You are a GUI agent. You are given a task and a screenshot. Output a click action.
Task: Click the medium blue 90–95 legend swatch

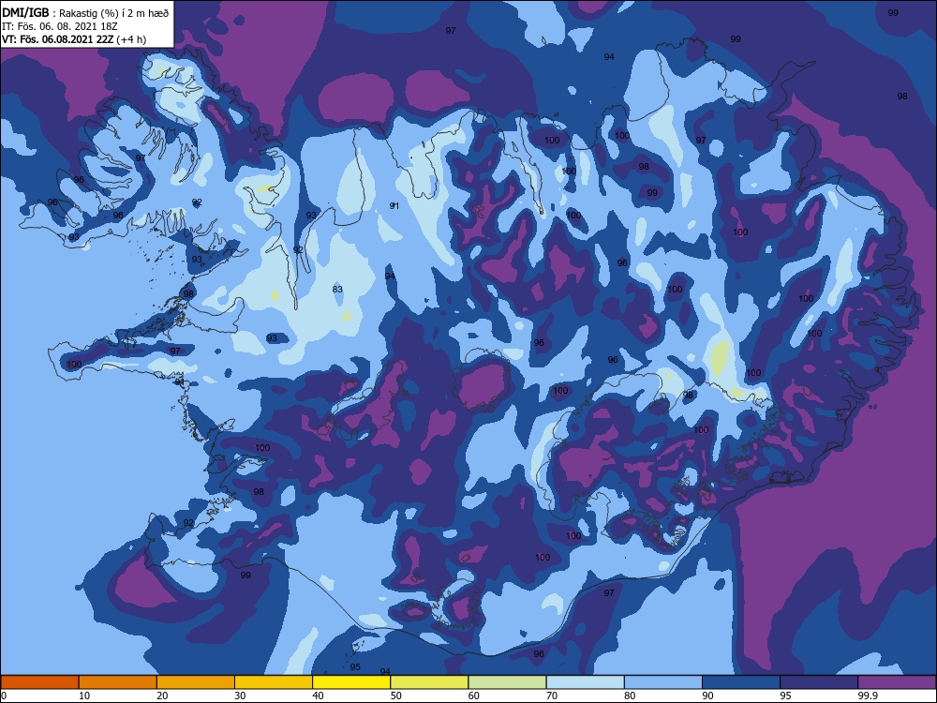click(741, 682)
